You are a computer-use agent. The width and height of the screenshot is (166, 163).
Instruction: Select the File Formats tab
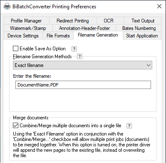58,36
